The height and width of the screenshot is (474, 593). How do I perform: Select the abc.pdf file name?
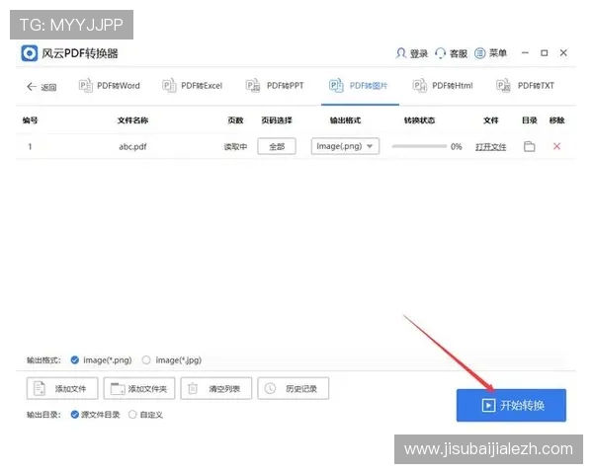[x=132, y=147]
